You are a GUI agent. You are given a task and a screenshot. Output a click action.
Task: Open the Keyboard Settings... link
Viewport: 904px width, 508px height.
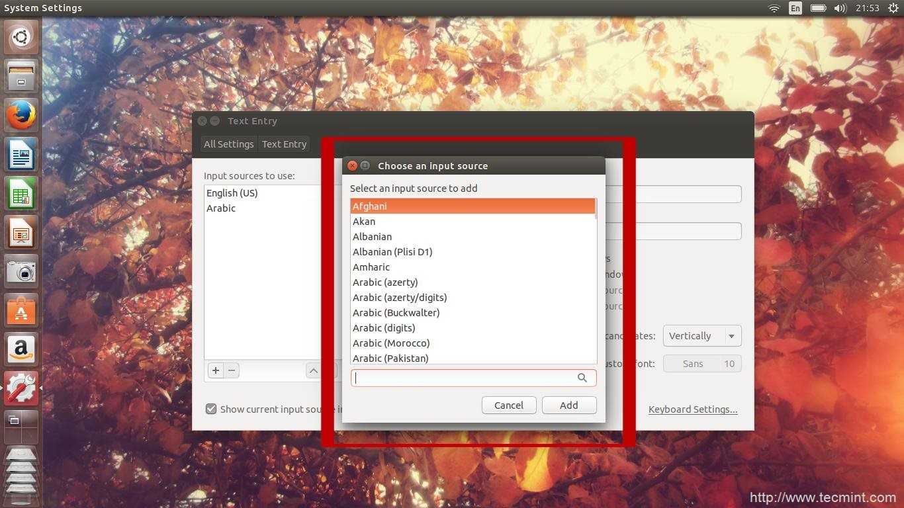click(x=693, y=409)
